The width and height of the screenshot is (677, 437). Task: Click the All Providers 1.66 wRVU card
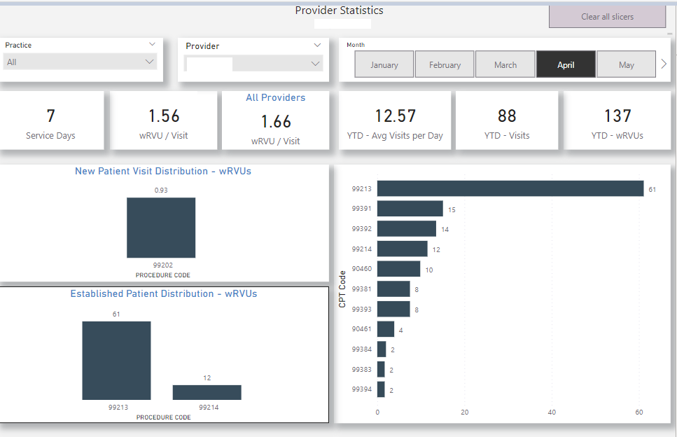275,120
